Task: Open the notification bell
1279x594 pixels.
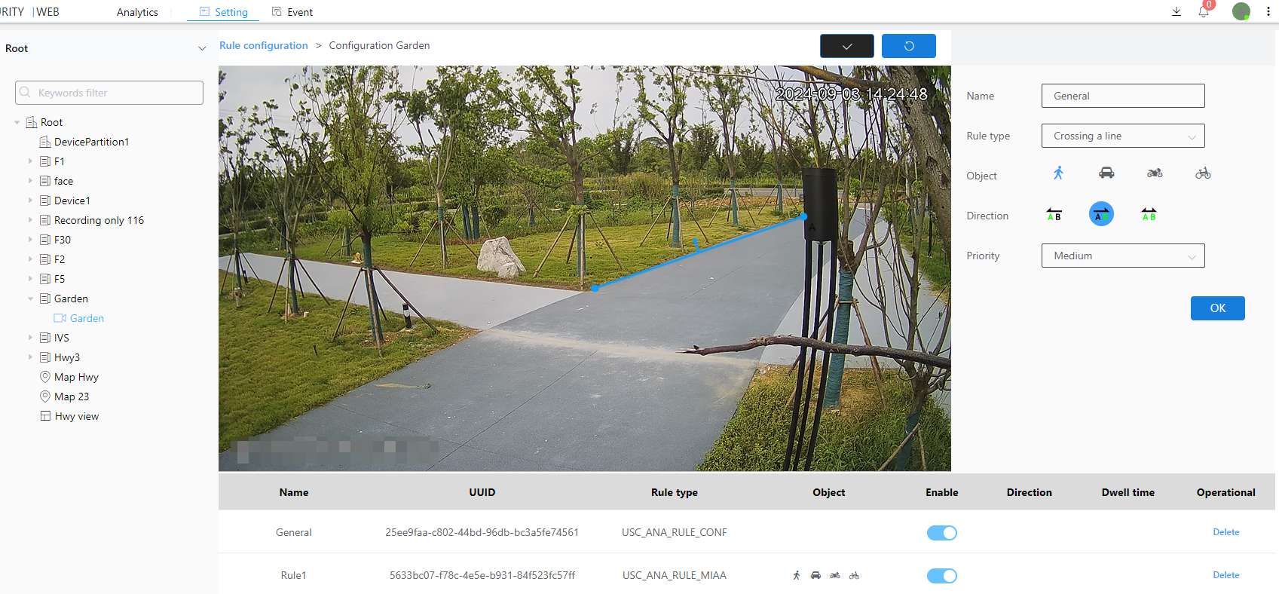Action: coord(1204,12)
